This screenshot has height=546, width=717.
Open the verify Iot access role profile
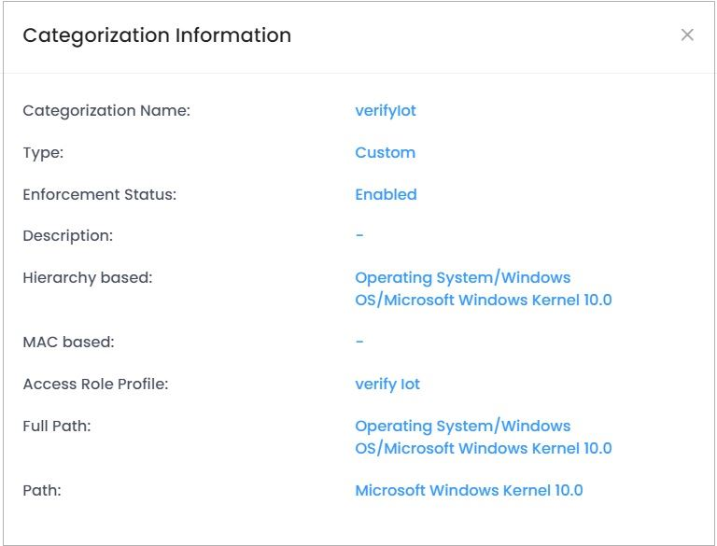pyautogui.click(x=387, y=385)
